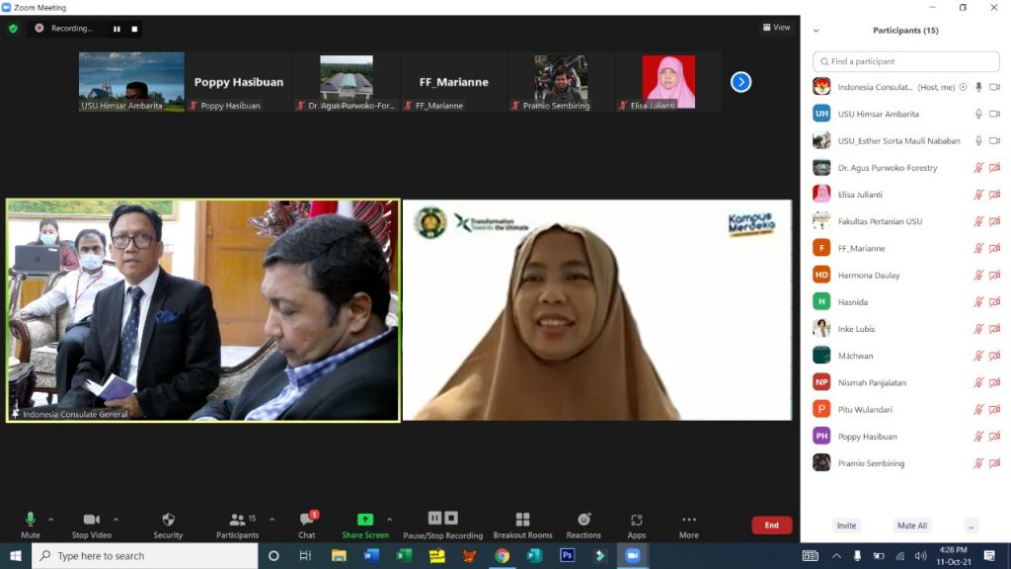Screen dimensions: 1011x569
Task: Open the Reactions menu
Action: pyautogui.click(x=583, y=520)
